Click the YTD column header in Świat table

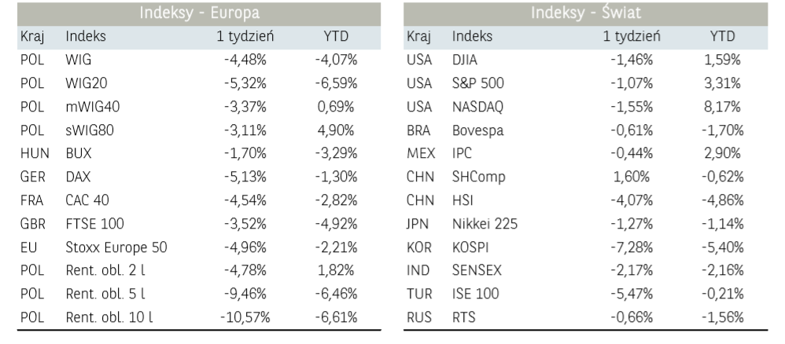coord(721,36)
